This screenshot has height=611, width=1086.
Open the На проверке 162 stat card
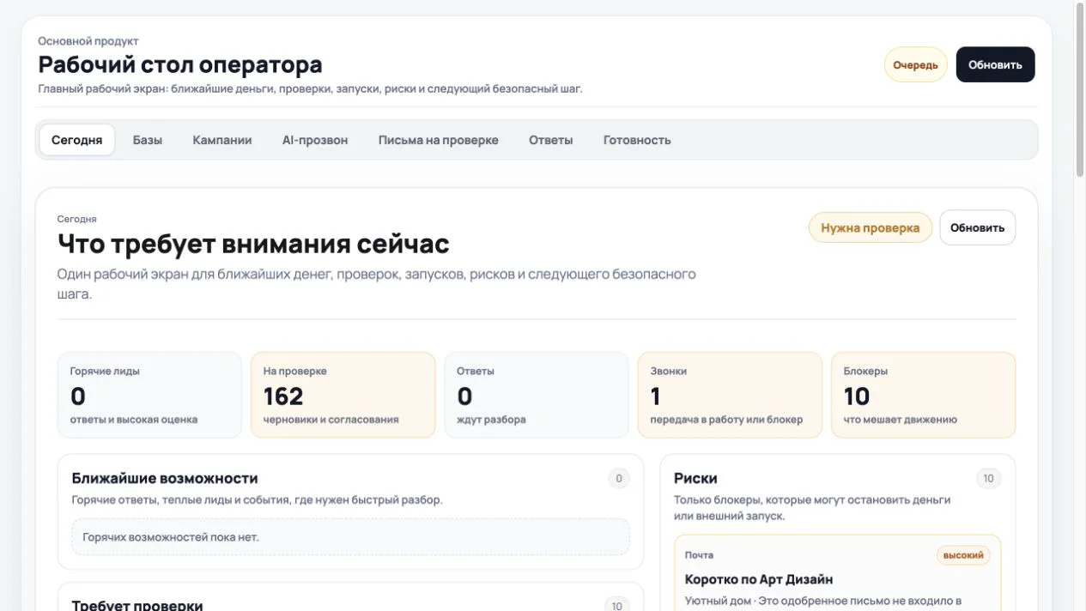tap(343, 395)
